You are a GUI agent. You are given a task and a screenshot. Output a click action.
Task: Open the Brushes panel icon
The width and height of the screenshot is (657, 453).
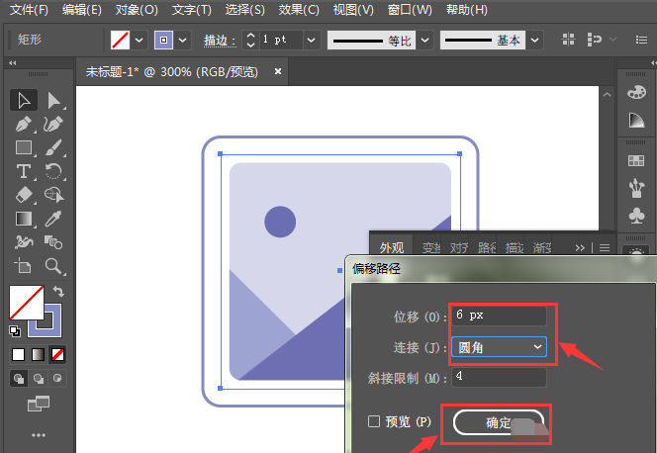coord(636,188)
